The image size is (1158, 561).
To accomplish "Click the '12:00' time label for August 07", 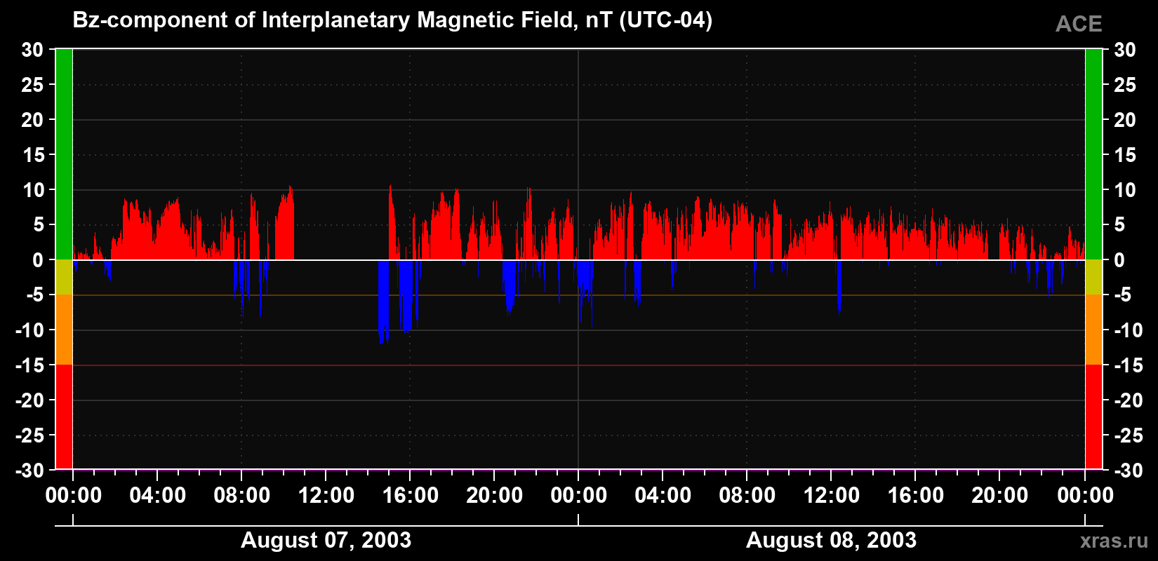I will tap(326, 495).
